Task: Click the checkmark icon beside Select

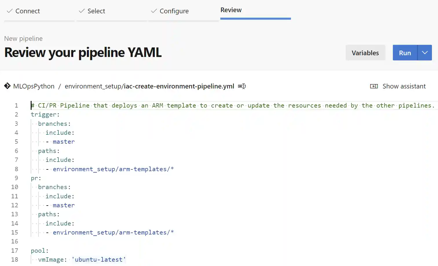Action: [82, 11]
